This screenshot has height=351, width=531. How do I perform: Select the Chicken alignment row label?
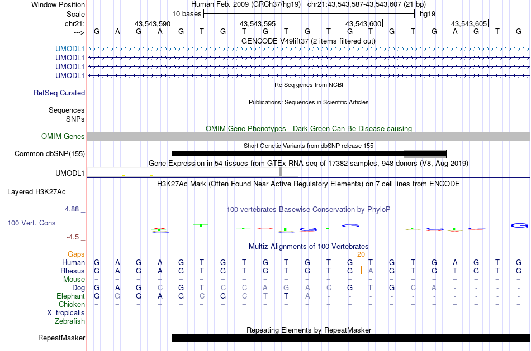pyautogui.click(x=72, y=304)
